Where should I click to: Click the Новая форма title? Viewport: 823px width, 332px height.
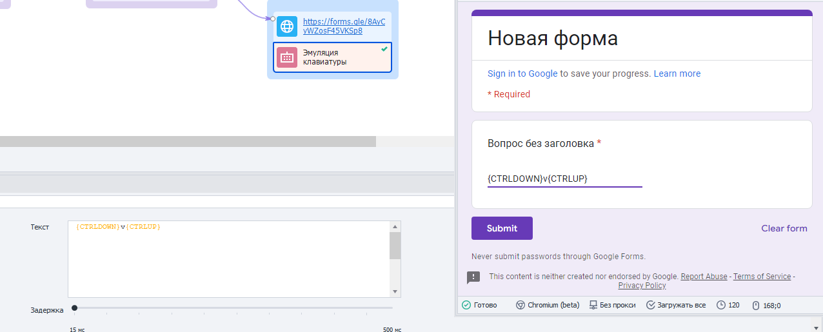tap(553, 38)
